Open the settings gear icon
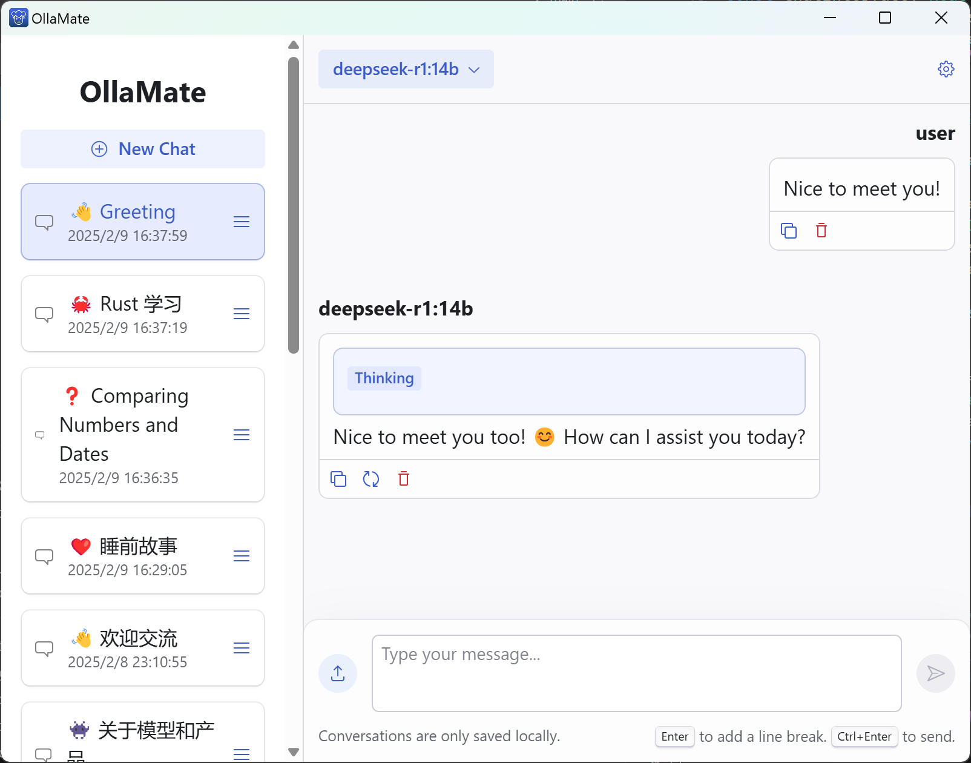Image resolution: width=971 pixels, height=763 pixels. tap(946, 69)
